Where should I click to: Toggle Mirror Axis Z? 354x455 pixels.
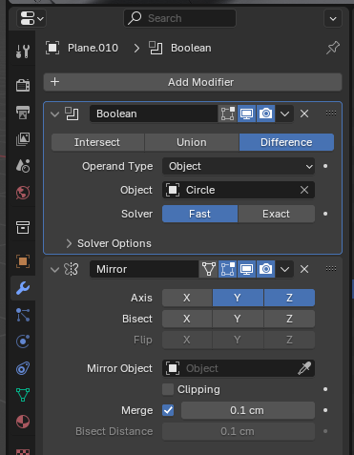289,298
